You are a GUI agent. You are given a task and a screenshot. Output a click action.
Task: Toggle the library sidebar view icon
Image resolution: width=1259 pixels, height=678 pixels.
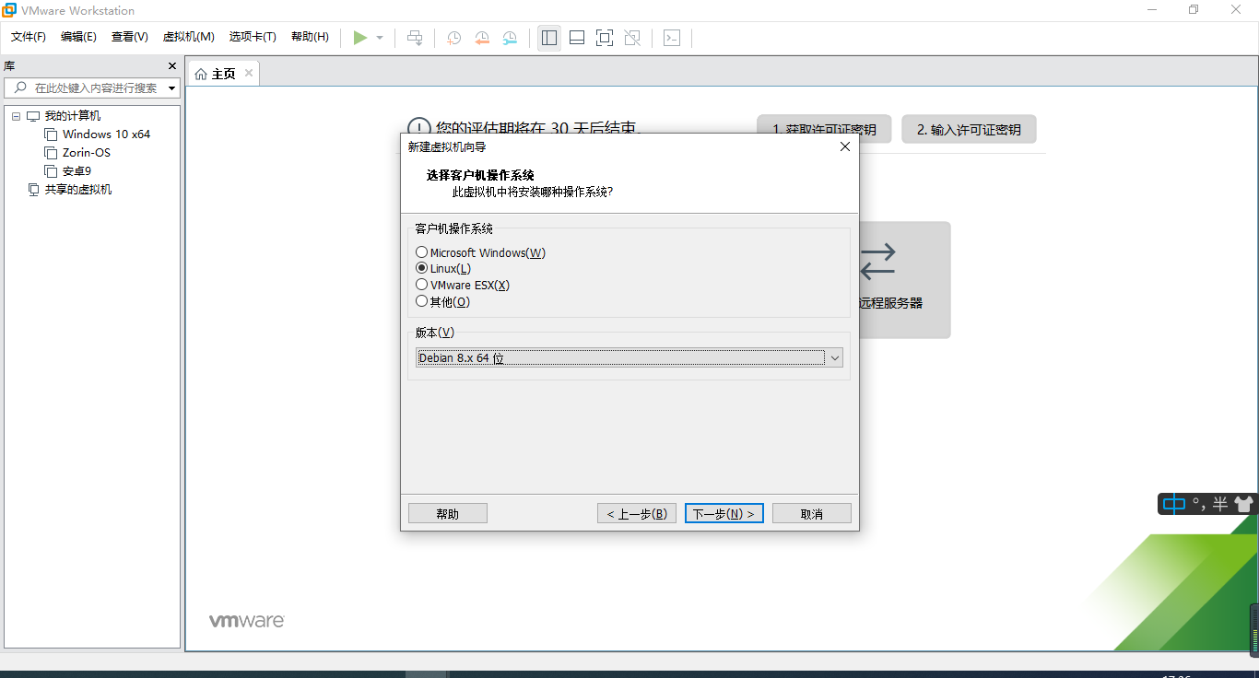pos(549,38)
